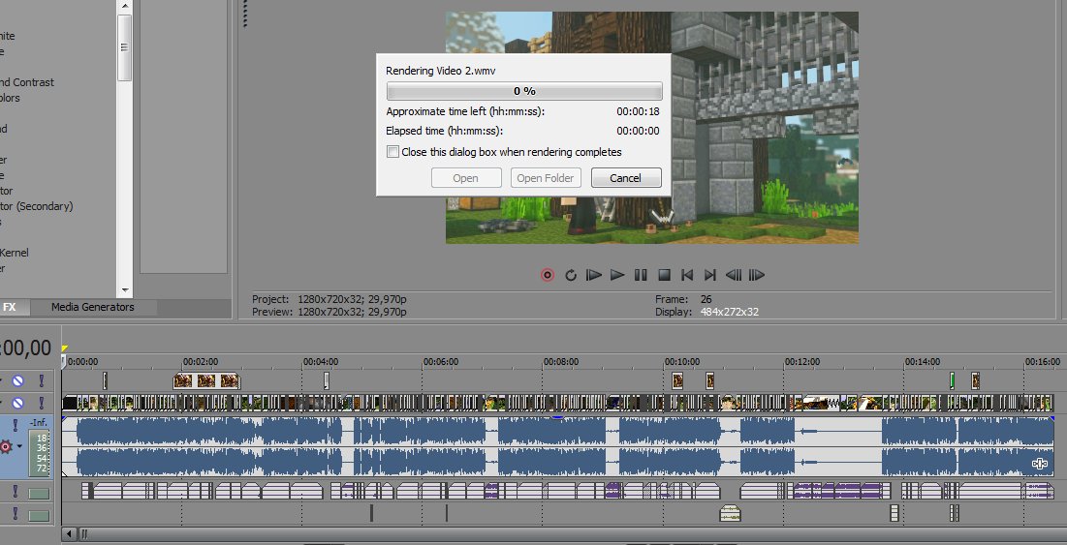Viewport: 1067px width, 545px height.
Task: Select the 'Kernel' effect entry
Action: (14, 253)
